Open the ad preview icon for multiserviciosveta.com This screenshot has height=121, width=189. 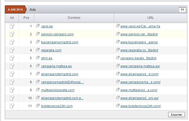[12, 90]
